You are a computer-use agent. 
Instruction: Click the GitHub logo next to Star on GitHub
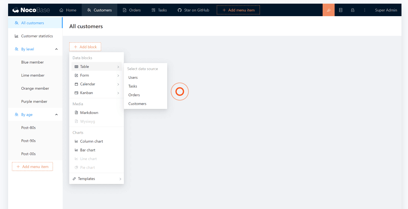(179, 10)
